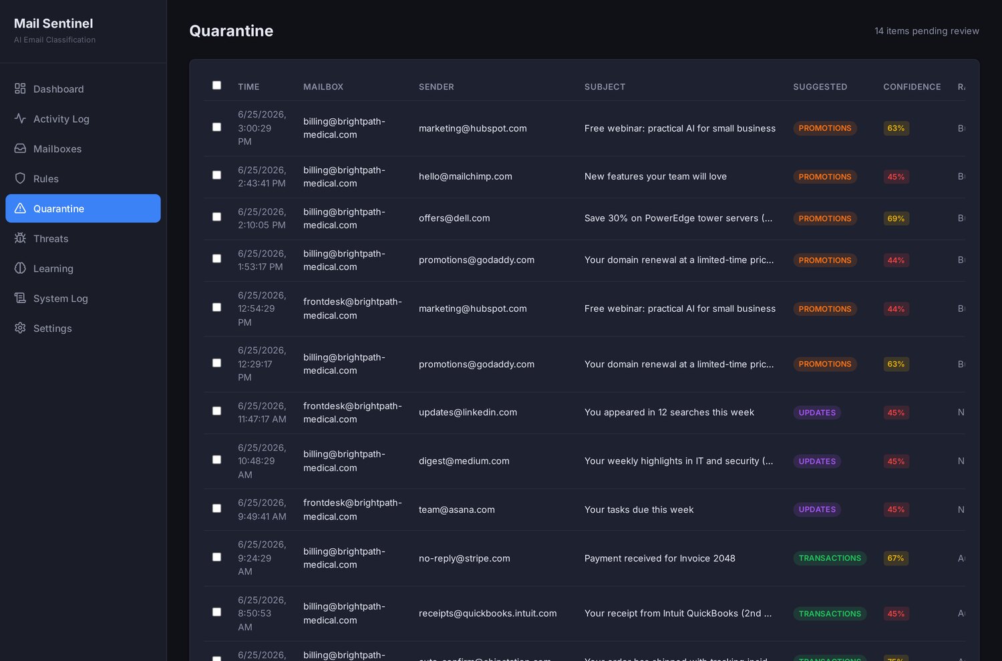This screenshot has height=661, width=1002.
Task: Click TRANSACTIONS tag on stripe row
Action: point(830,558)
